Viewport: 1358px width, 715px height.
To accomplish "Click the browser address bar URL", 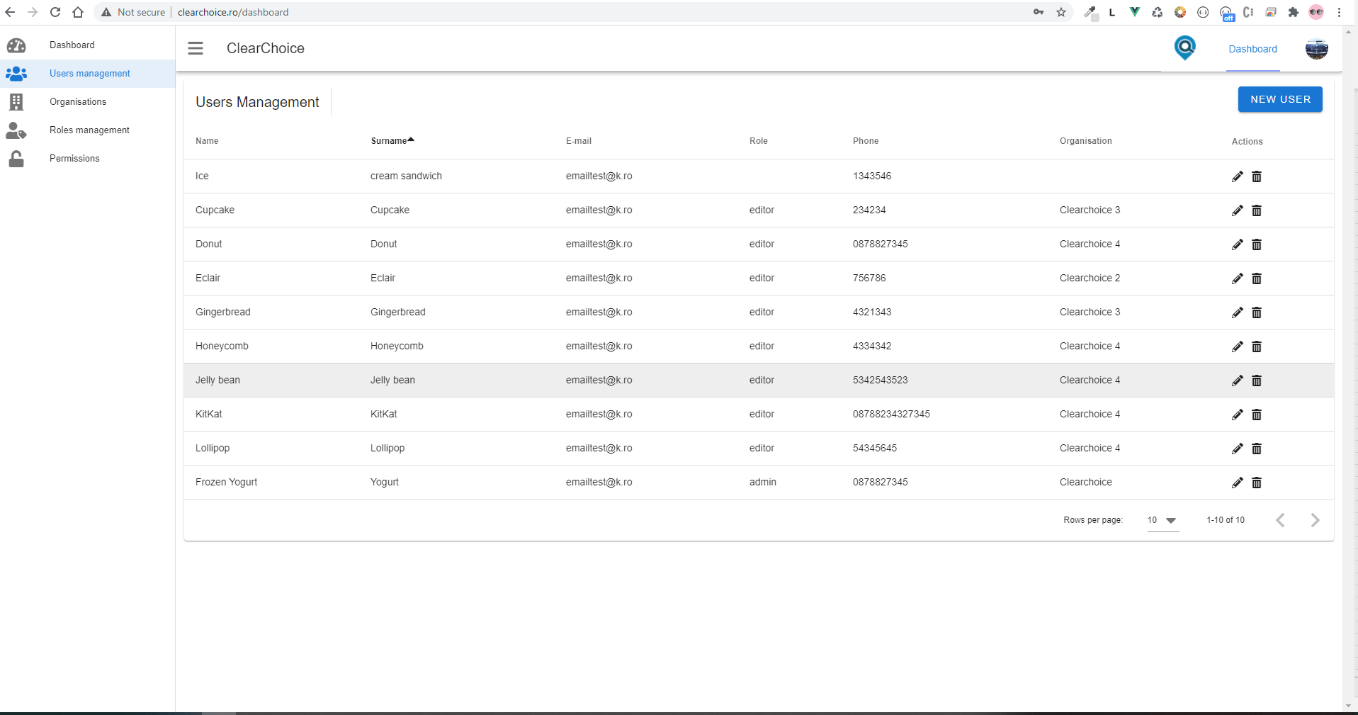I will click(233, 12).
